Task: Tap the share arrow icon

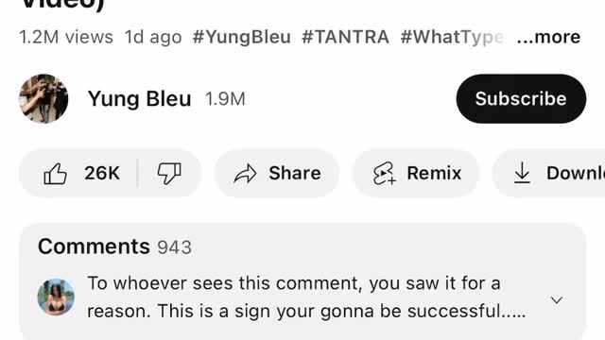Action: [245, 174]
